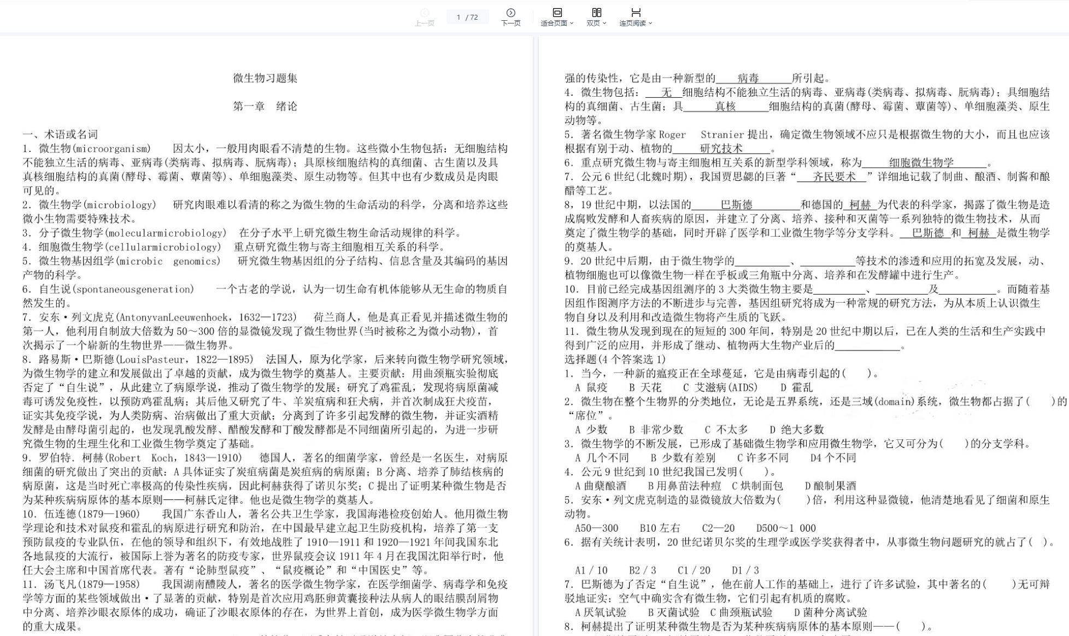Image resolution: width=1069 pixels, height=636 pixels.
Task: Click the next page arrow icon
Action: (x=510, y=13)
